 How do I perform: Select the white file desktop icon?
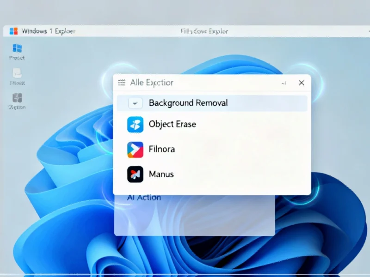pos(17,73)
